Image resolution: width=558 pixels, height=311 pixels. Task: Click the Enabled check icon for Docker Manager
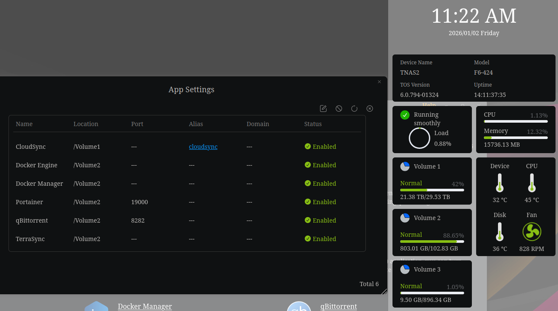pos(308,183)
